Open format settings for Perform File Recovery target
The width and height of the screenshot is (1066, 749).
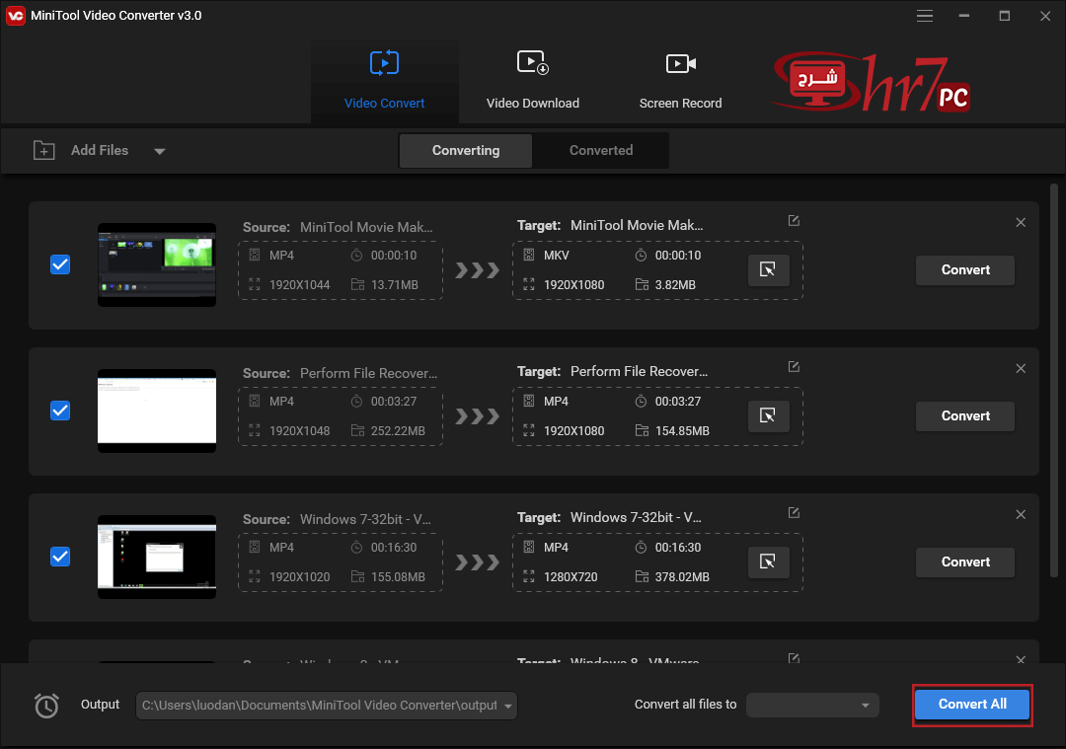click(x=768, y=416)
